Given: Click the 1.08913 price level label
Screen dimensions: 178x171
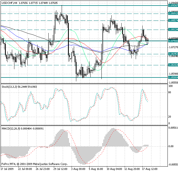Looking at the screenshot, I should (x=173, y=13).
